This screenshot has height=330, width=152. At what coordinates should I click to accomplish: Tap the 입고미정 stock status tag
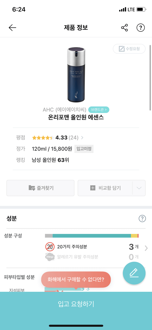click(x=84, y=149)
